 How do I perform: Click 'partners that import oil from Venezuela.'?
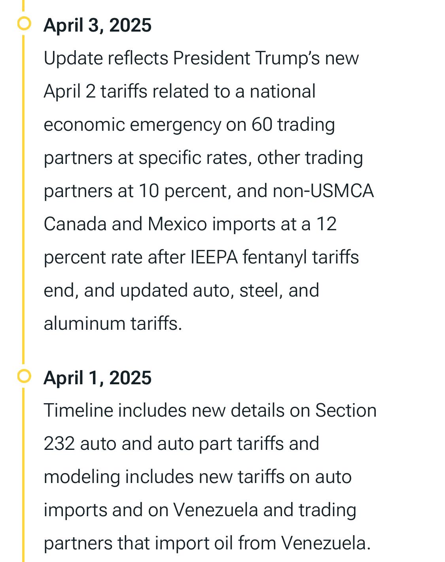207,543
